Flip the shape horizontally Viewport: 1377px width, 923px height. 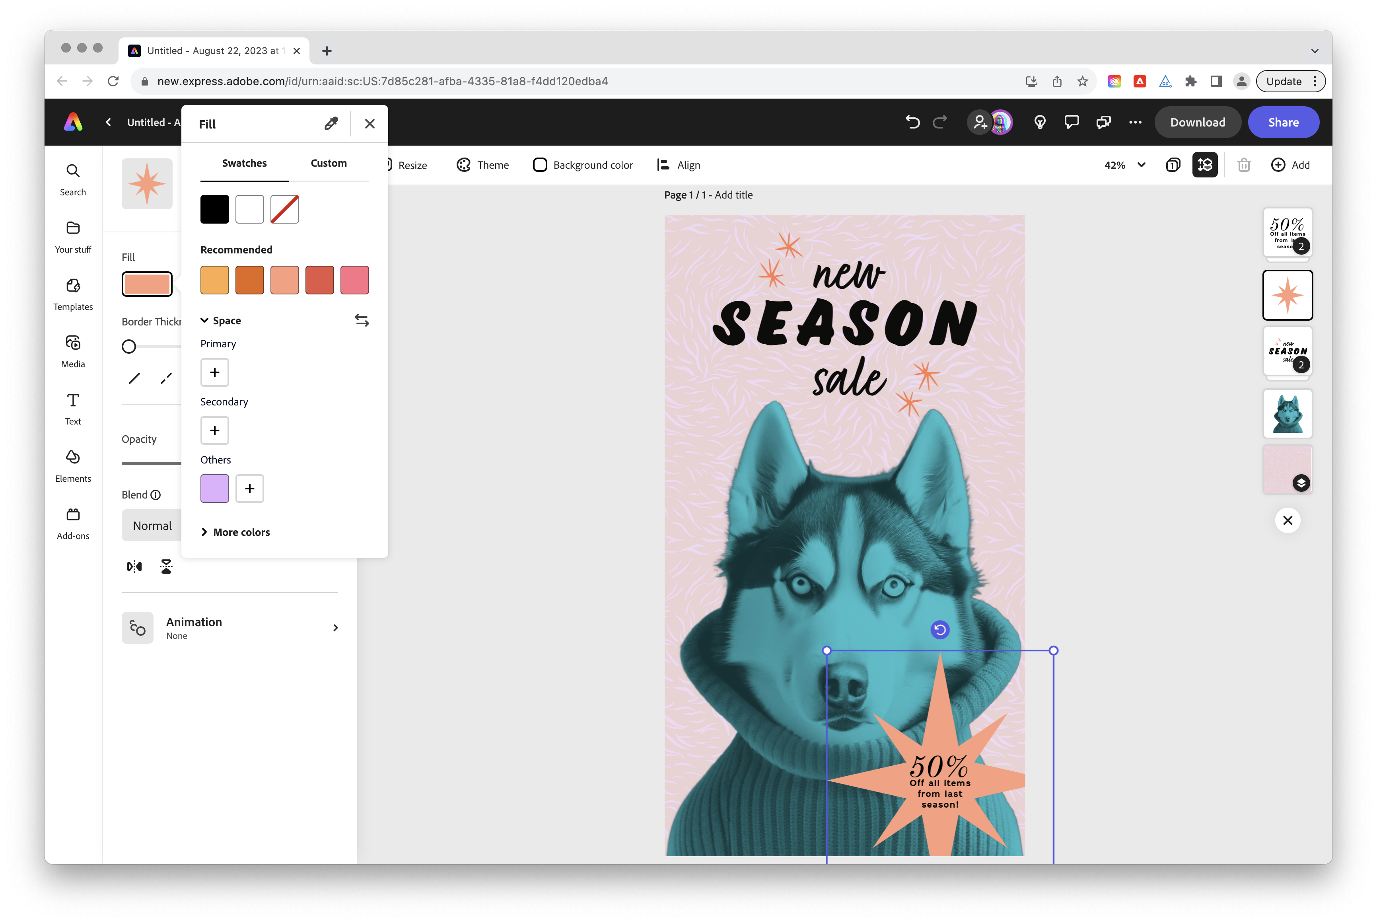coord(134,566)
